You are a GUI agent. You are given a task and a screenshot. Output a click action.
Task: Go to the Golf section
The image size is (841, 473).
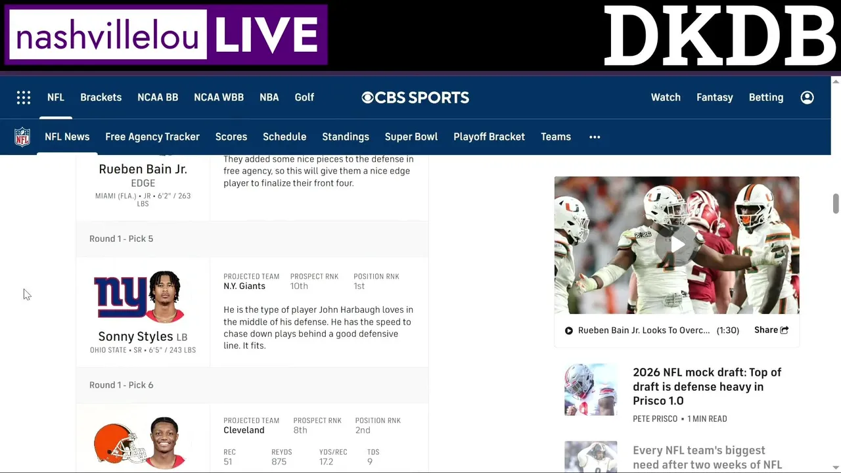click(x=304, y=97)
